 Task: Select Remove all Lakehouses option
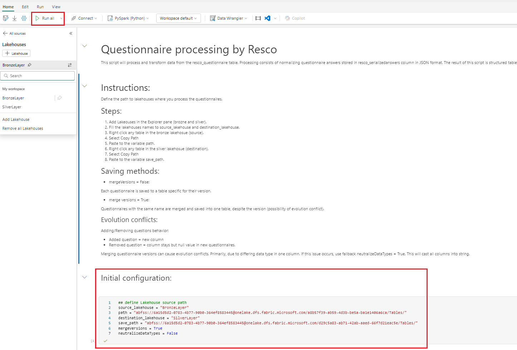click(23, 128)
